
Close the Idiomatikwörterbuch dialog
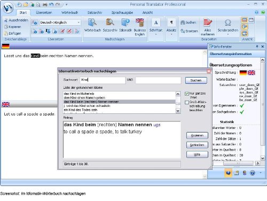(x=209, y=71)
